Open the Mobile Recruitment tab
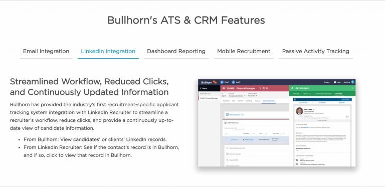 click(x=244, y=51)
